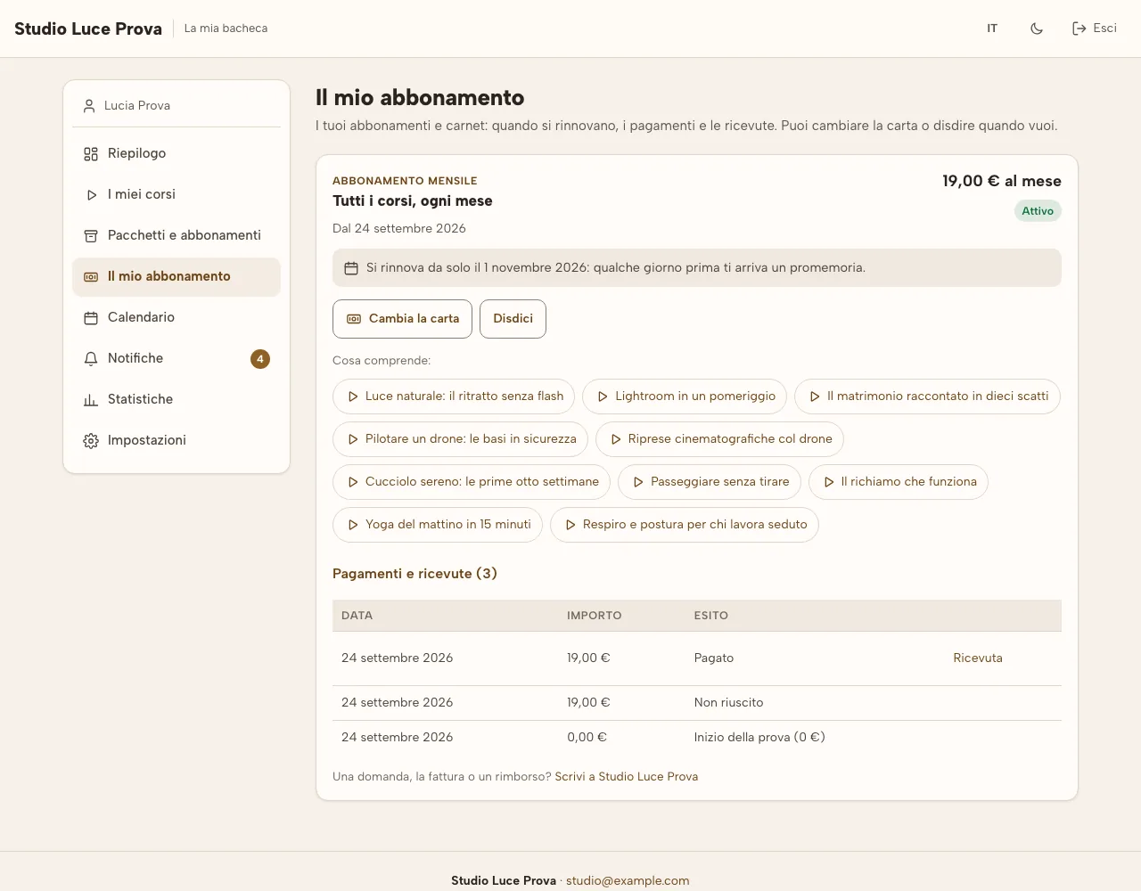The height and width of the screenshot is (891, 1141).
Task: Open Statistiche from the sidebar
Action: coord(176,399)
